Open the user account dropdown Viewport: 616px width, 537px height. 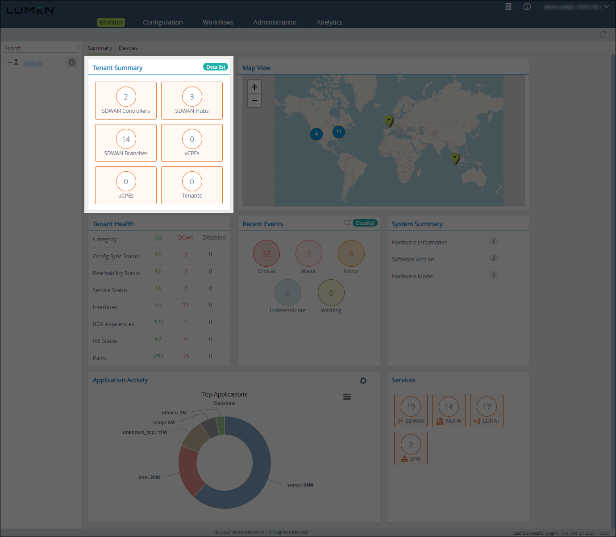coord(605,6)
